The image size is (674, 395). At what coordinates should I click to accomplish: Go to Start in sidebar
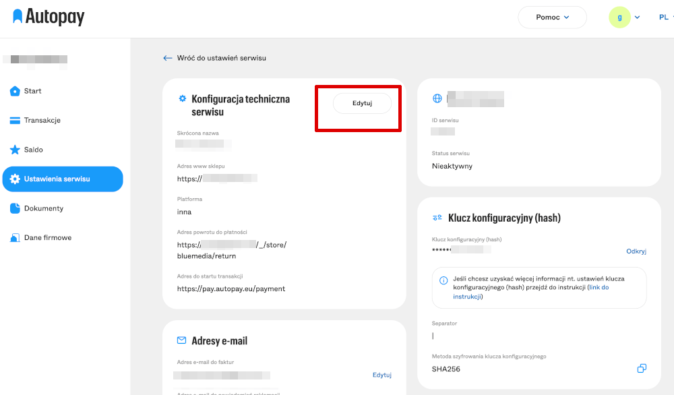point(32,91)
